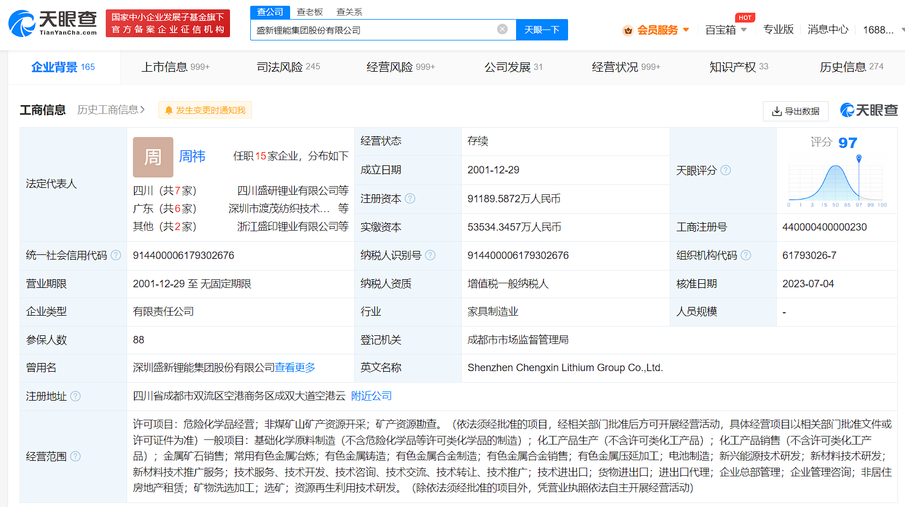
Task: Click the 浙江盛印锂业有限公司等 link
Action: point(293,227)
